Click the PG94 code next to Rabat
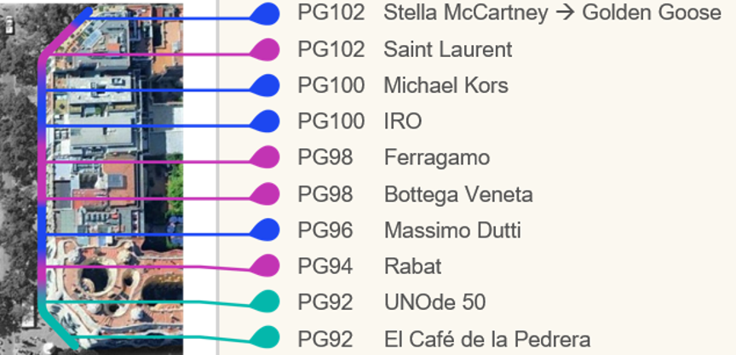736x355 pixels. (x=325, y=266)
